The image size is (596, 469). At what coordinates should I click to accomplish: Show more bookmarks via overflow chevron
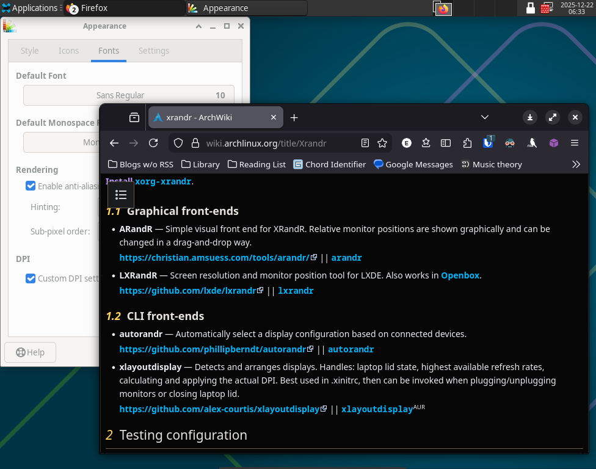pos(575,164)
